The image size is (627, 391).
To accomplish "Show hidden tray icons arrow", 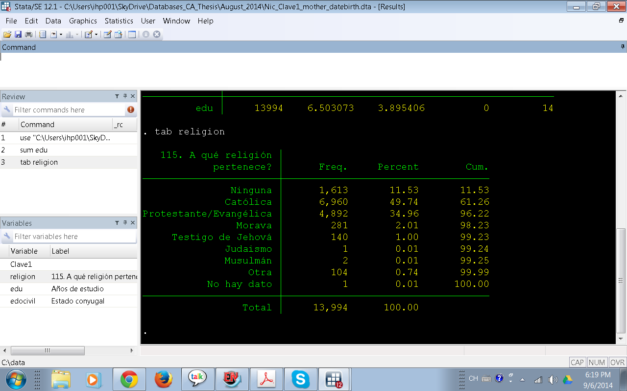I will point(522,379).
